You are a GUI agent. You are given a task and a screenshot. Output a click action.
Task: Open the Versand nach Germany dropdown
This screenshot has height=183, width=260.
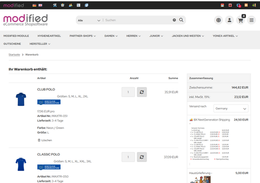[x=231, y=108]
